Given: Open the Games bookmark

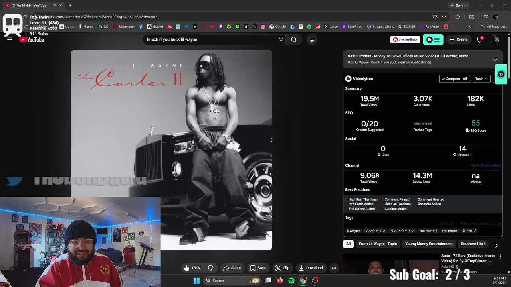Looking at the screenshot, I should [x=86, y=27].
